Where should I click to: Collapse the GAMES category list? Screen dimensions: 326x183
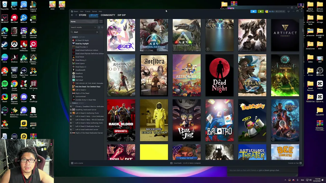[71, 37]
